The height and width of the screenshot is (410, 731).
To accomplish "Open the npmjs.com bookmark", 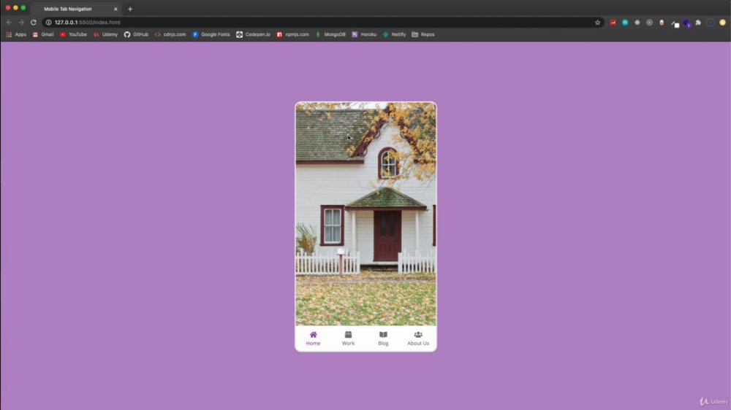I will point(293,34).
